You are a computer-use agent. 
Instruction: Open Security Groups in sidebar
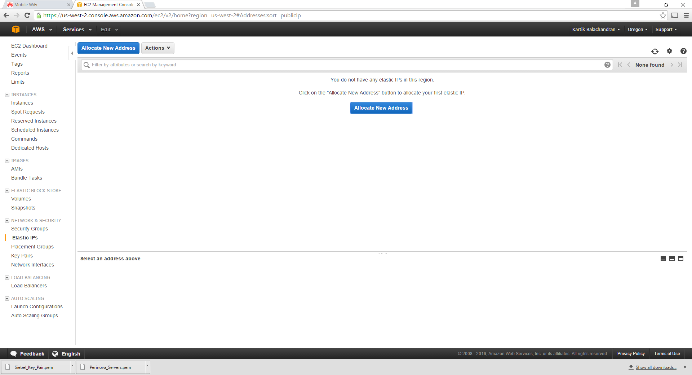[x=30, y=229]
